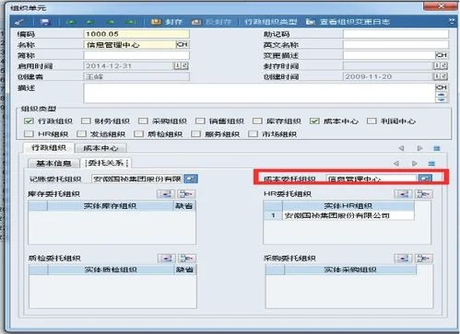Check the 市场组织 checkbox

[x=253, y=133]
